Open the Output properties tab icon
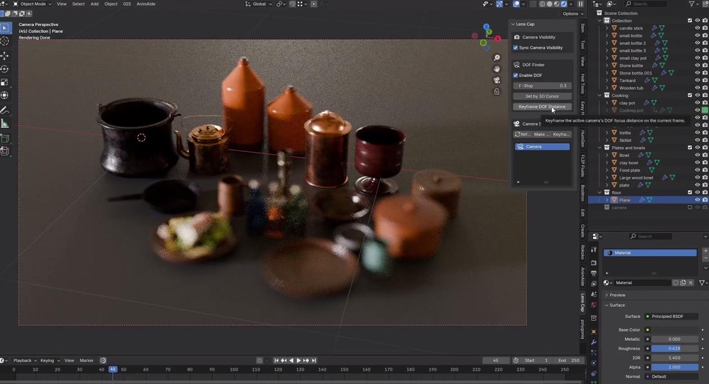Screen dimensions: 709x384 [x=594, y=273]
